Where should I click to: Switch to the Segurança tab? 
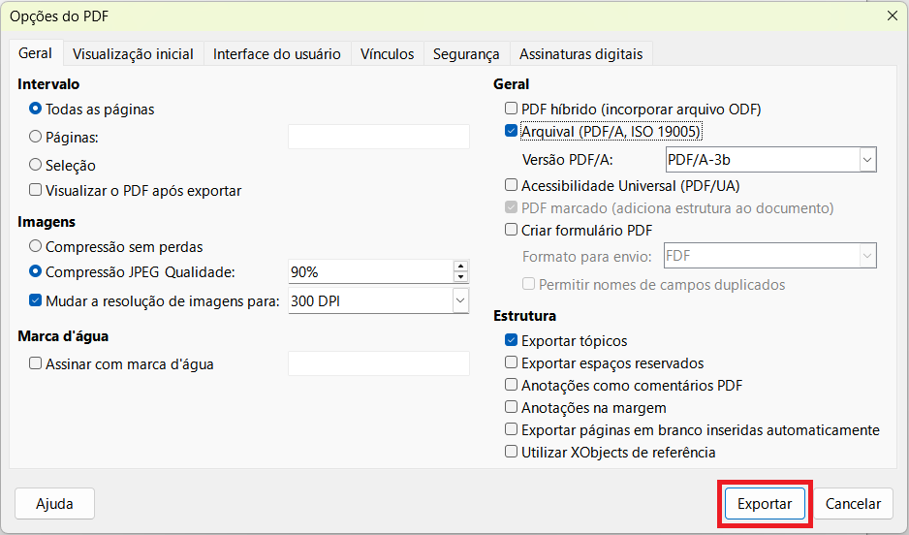tap(466, 54)
